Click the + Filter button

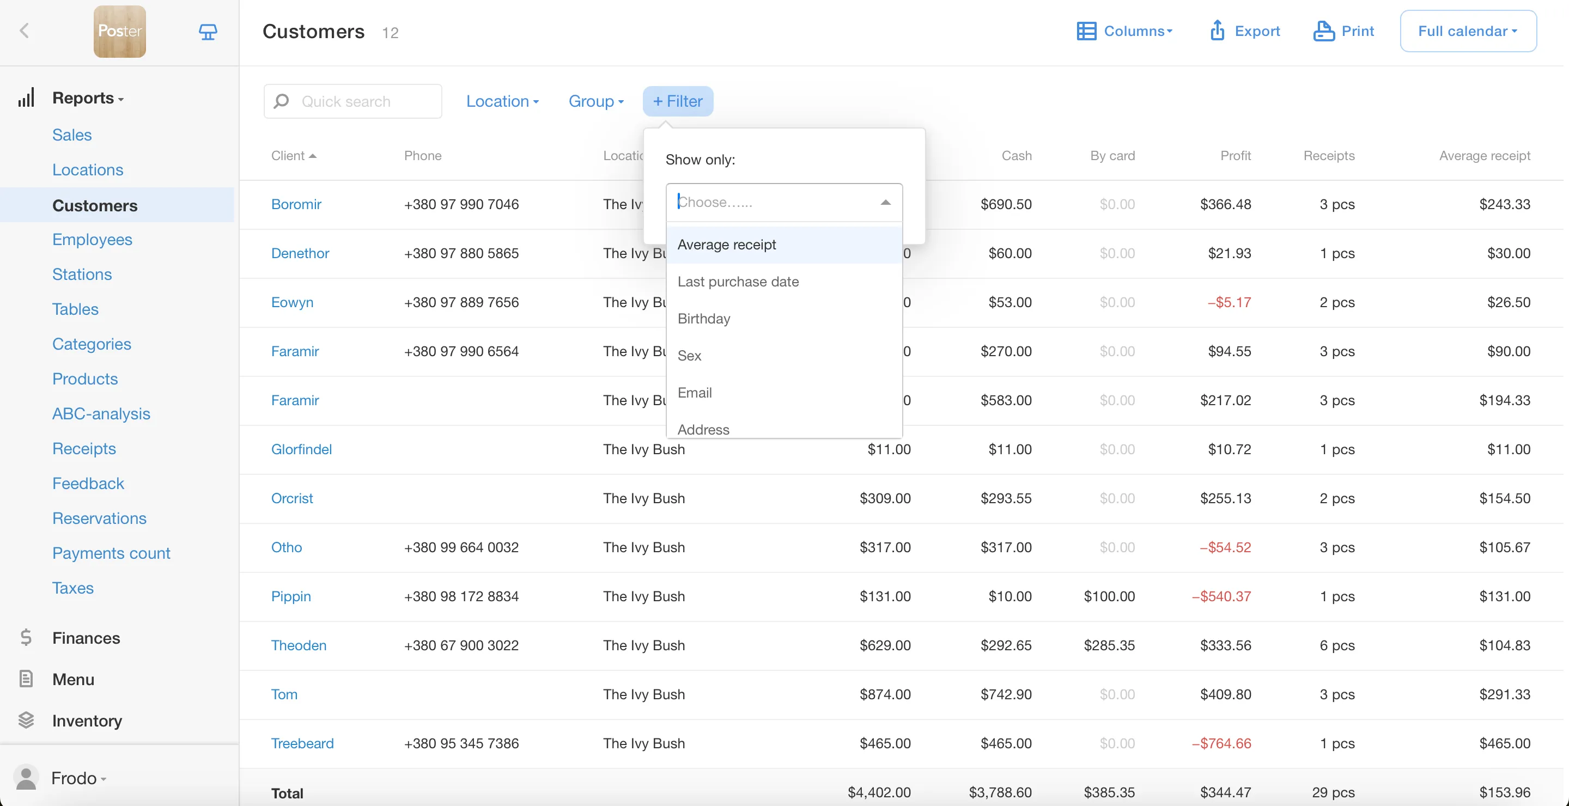677,101
